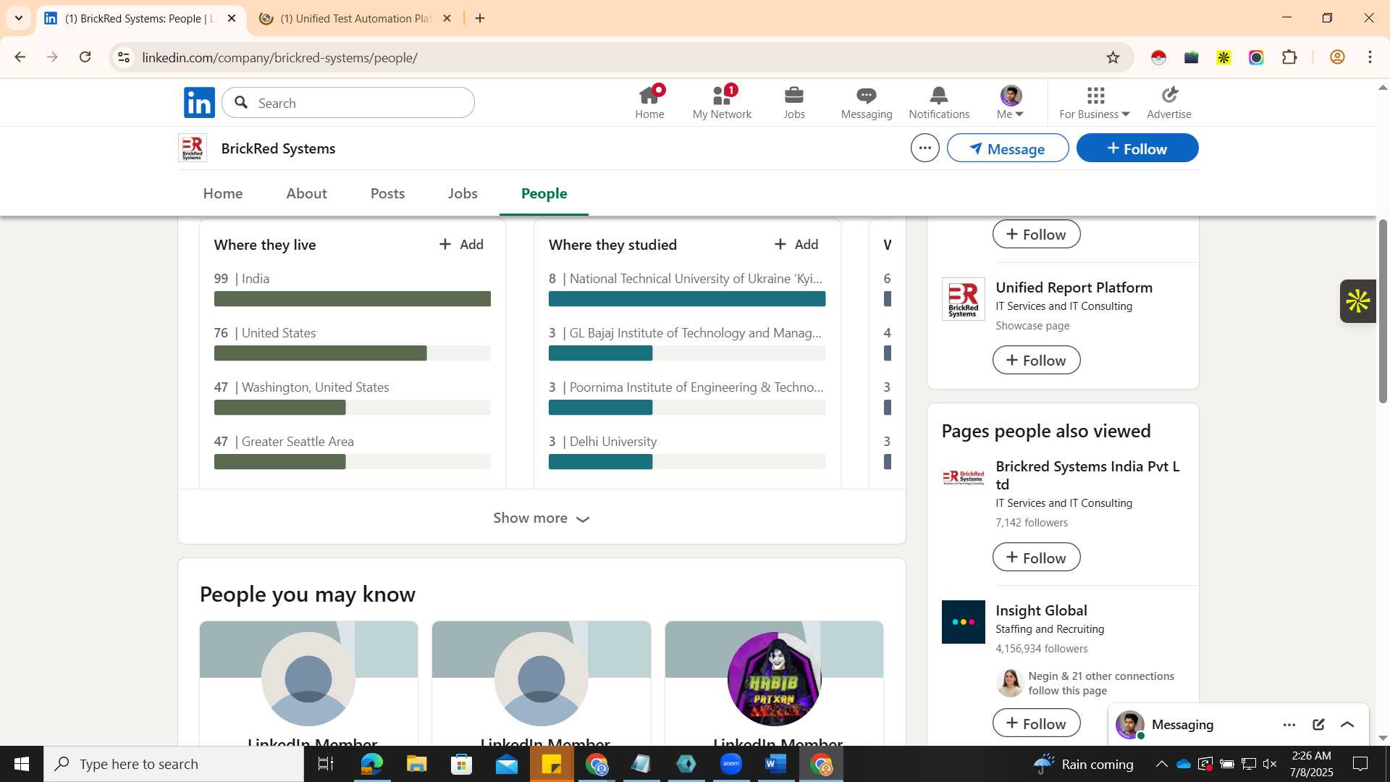The width and height of the screenshot is (1390, 782).
Task: Expand For Business menu
Action: coord(1095,103)
